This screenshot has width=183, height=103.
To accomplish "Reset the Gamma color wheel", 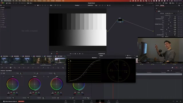I will 44,76.
